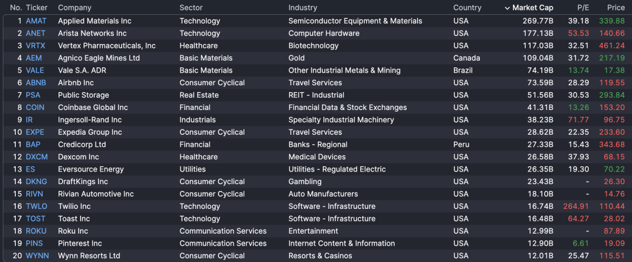
Task: Click the Company column header
Action: point(74,8)
